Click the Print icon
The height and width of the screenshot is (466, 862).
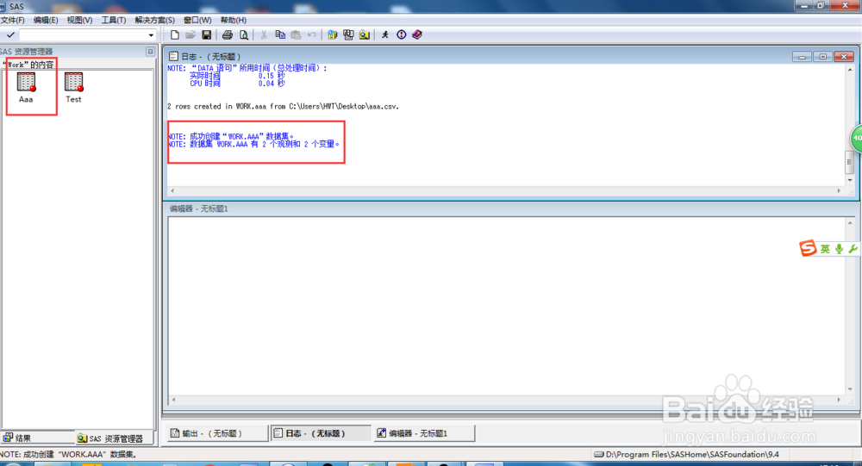point(227,35)
